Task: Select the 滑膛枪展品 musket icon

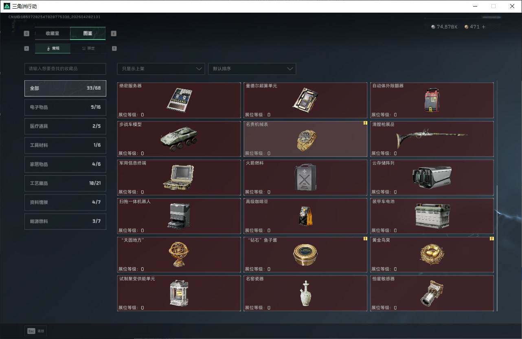Action: tap(432, 139)
